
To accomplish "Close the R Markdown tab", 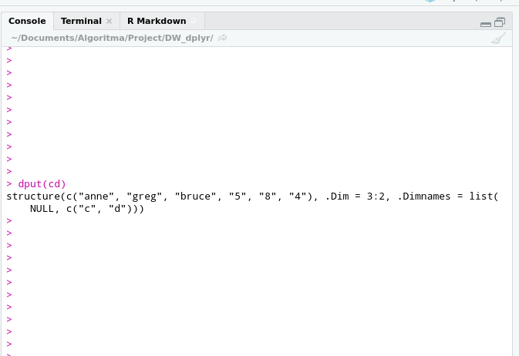I will (x=194, y=21).
